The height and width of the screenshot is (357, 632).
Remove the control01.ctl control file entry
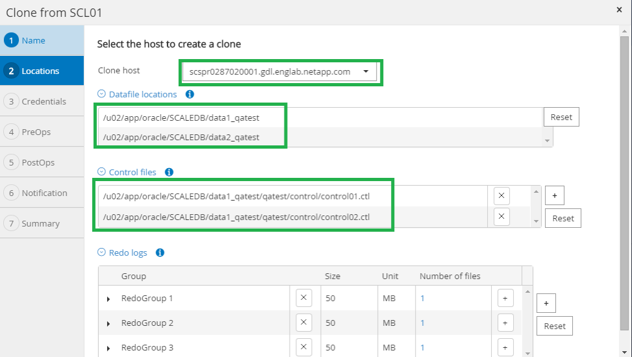[501, 196]
